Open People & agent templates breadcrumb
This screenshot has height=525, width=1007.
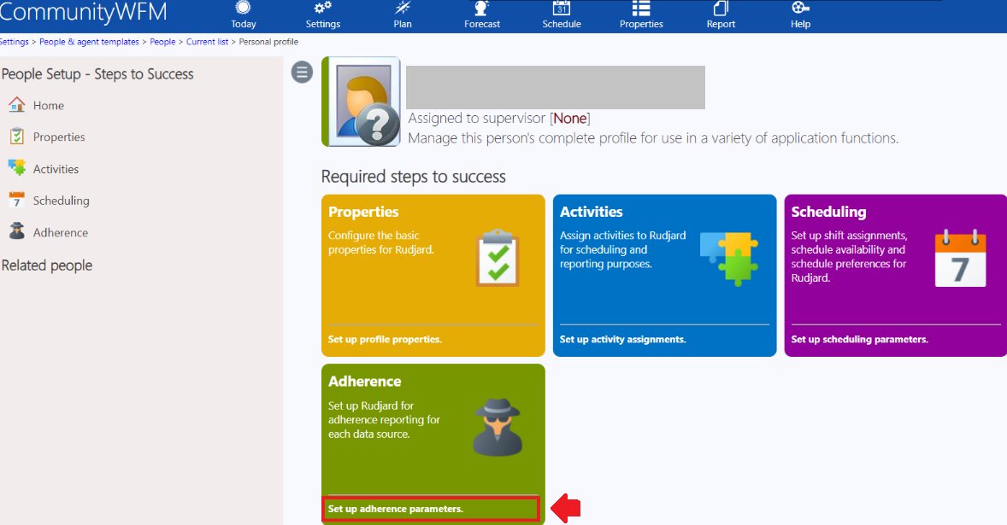(x=89, y=42)
